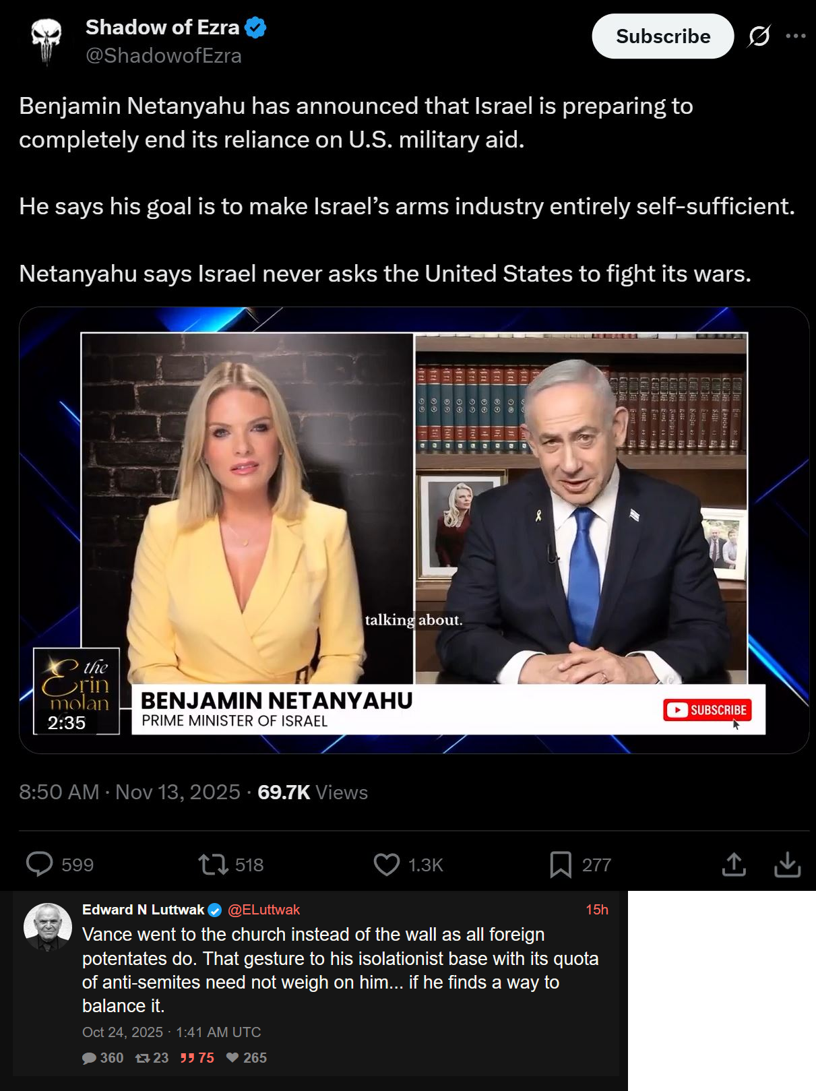The width and height of the screenshot is (816, 1091).
Task: Click the Subscribe button on the post
Action: (x=662, y=36)
